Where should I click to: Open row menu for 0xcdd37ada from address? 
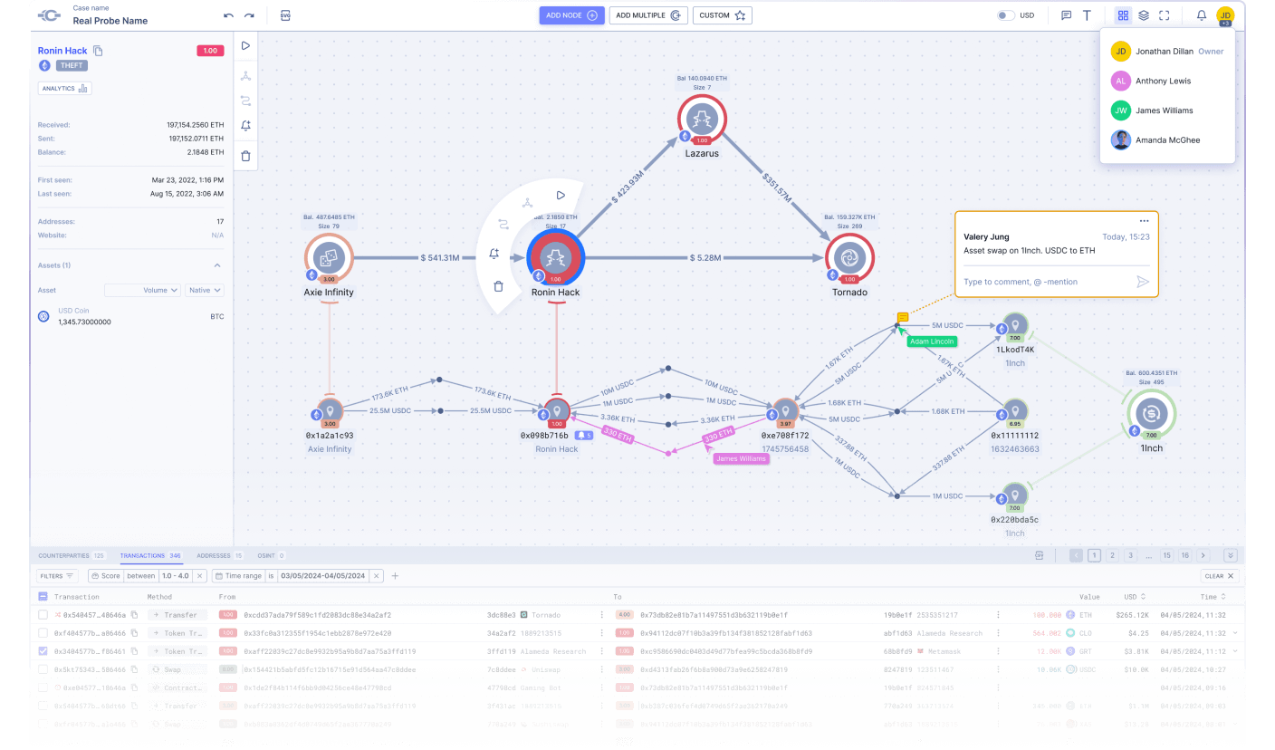coord(600,615)
